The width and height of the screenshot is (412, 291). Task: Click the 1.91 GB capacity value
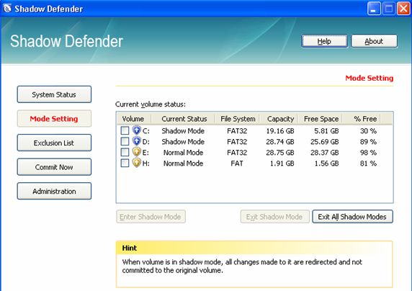tap(282, 164)
